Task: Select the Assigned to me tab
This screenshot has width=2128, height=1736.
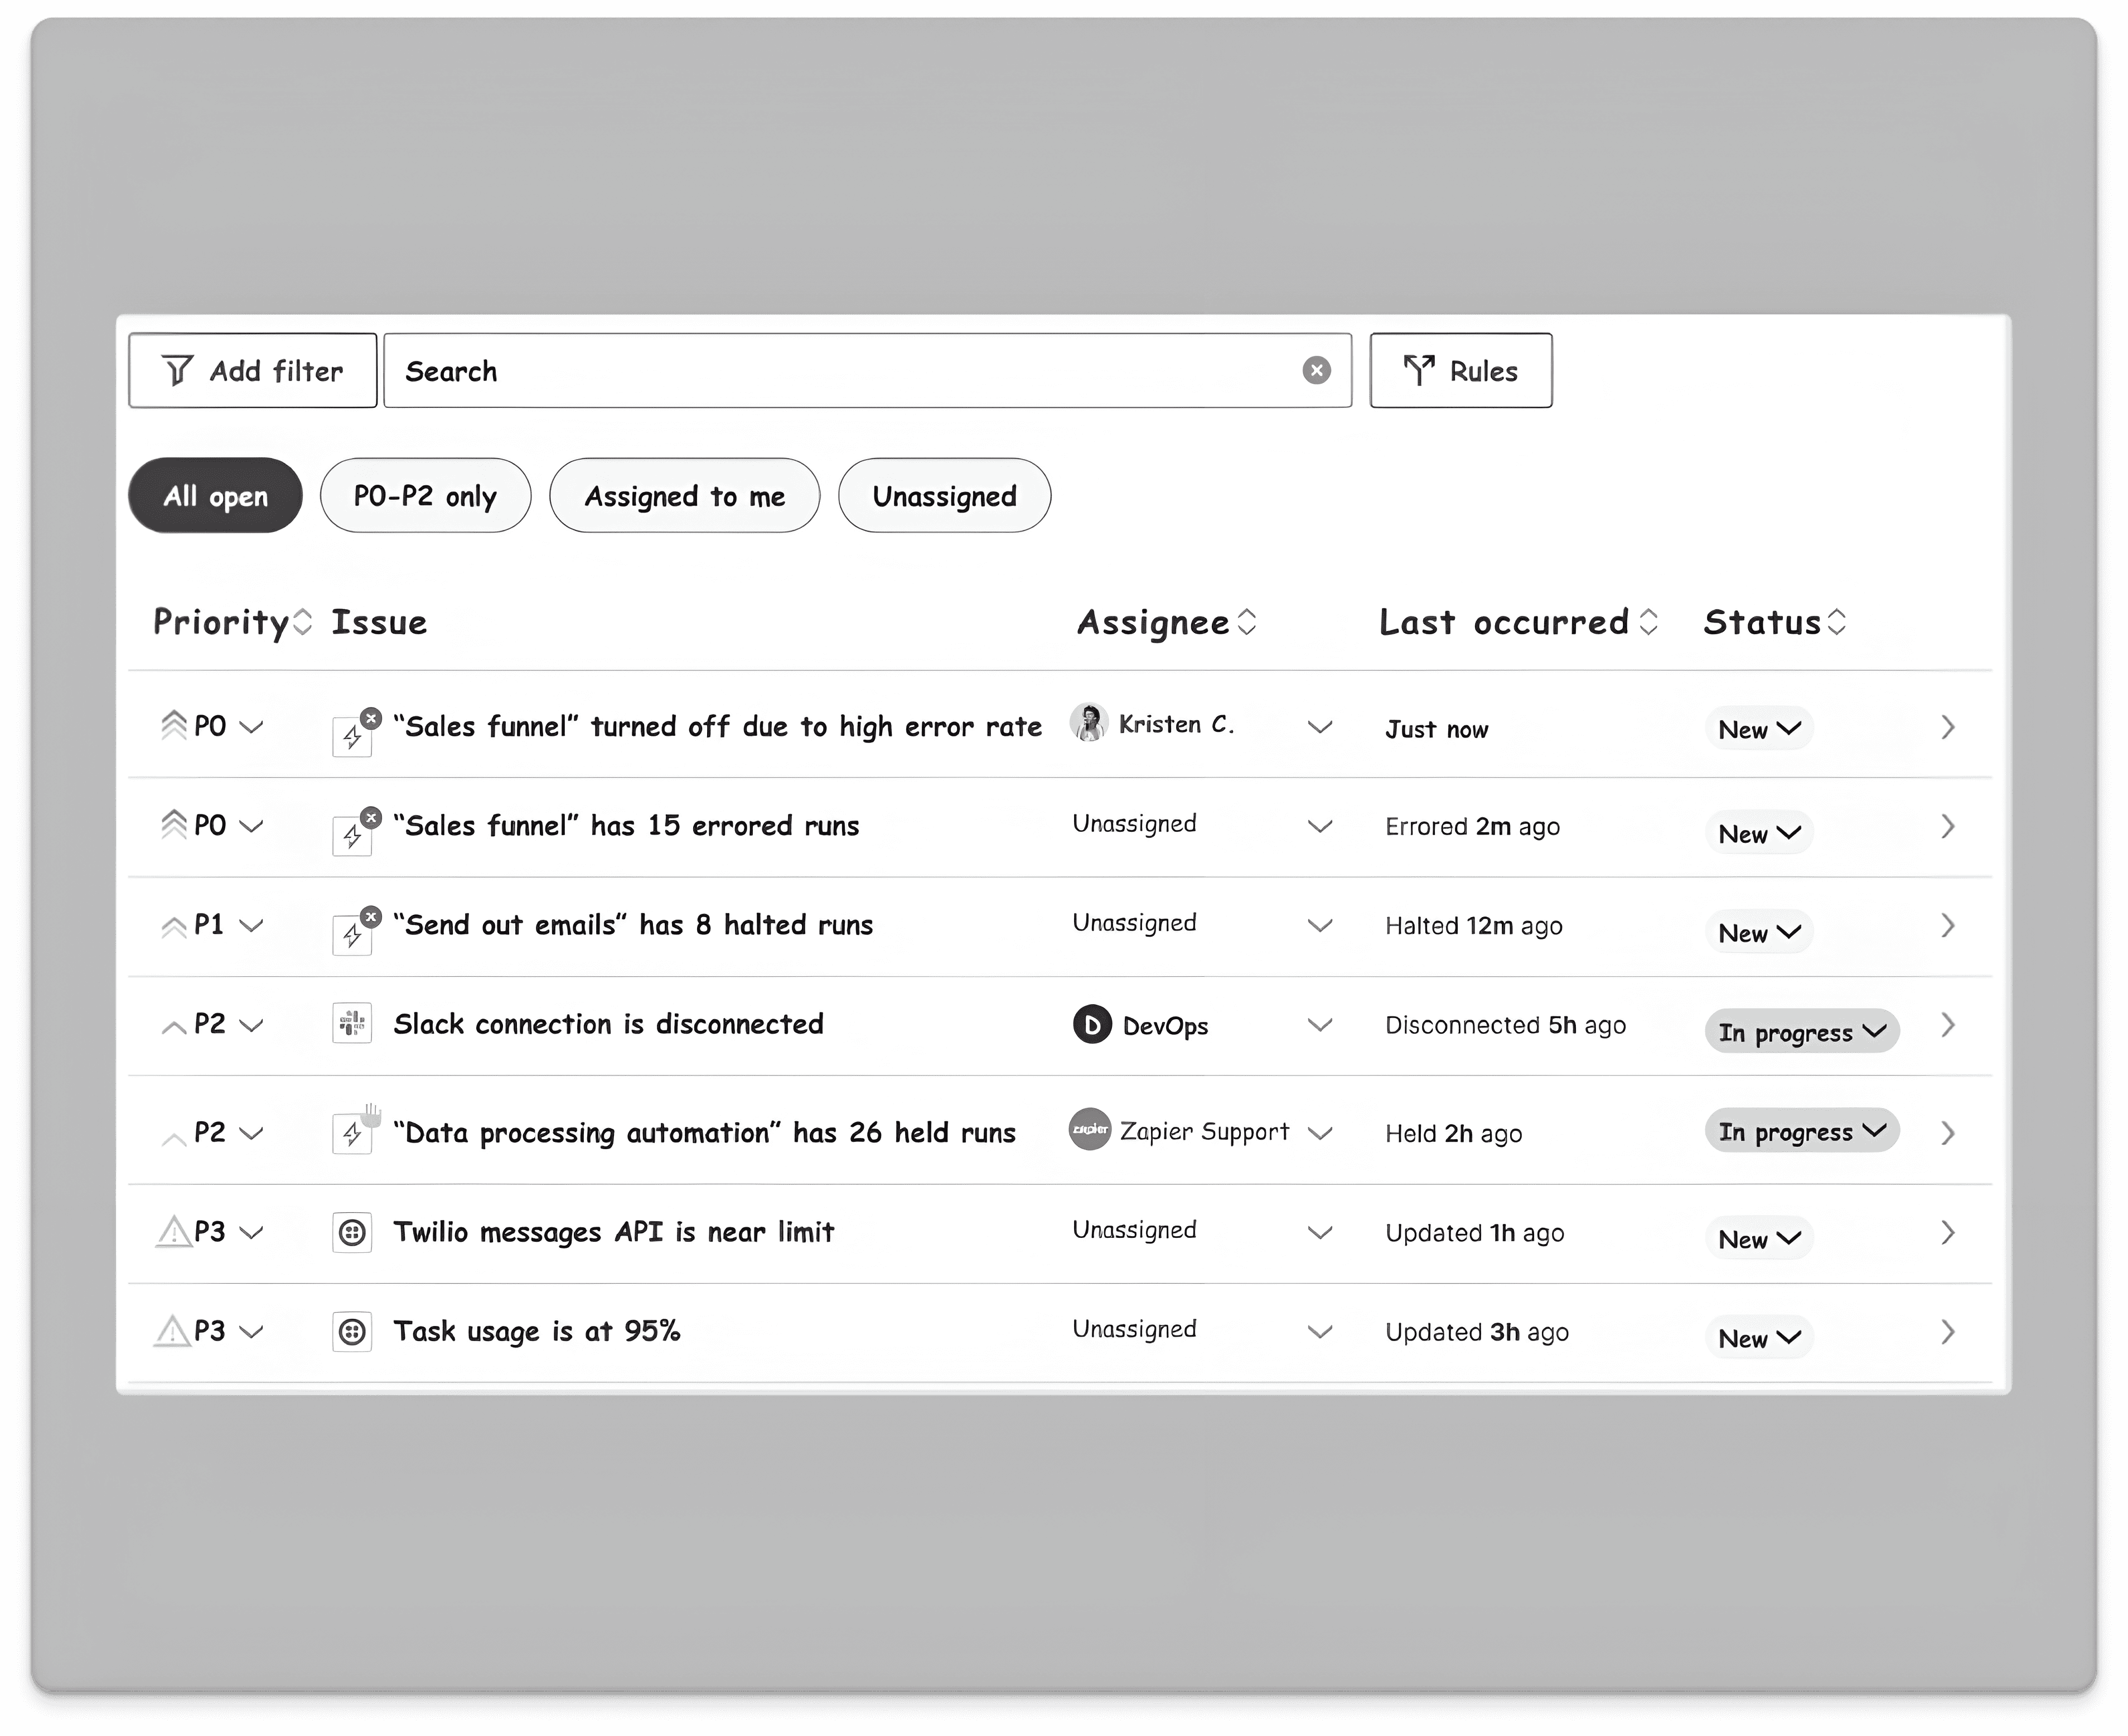Action: 684,496
